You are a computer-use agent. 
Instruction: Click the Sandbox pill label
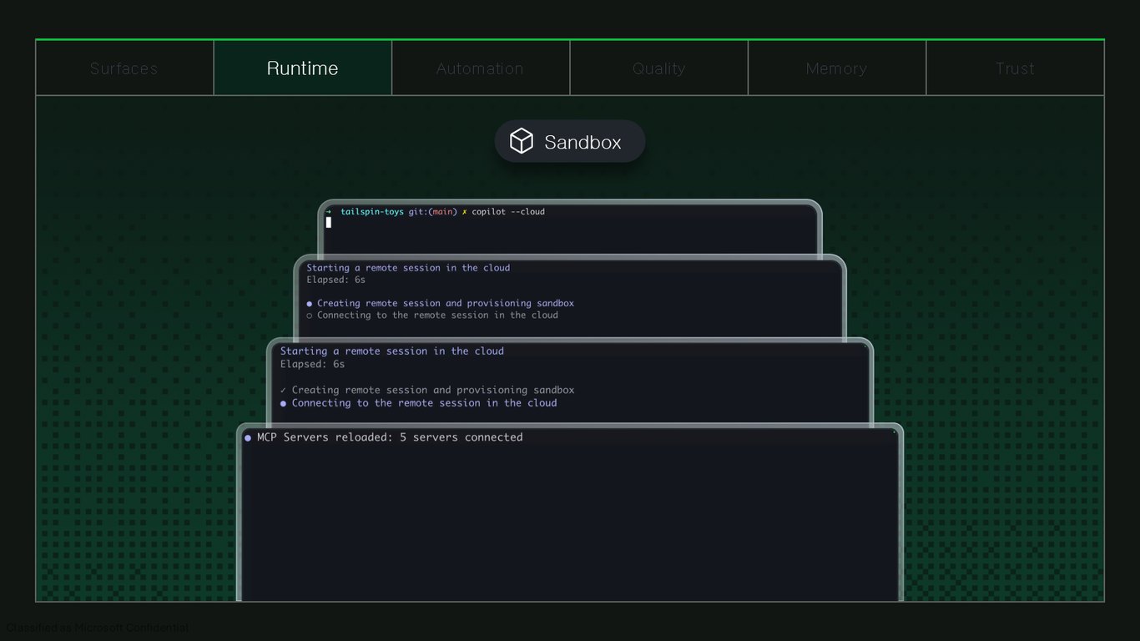coord(583,142)
